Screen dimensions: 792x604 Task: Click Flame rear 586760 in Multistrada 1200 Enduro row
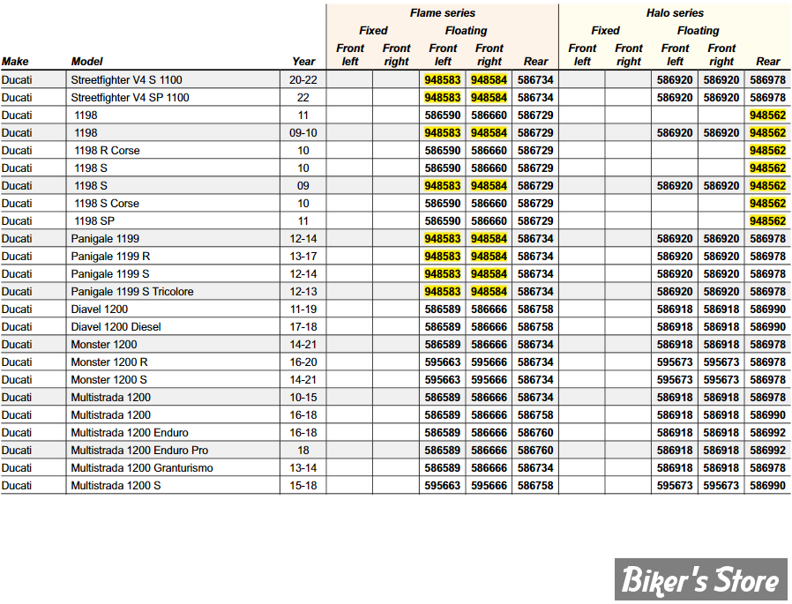point(535,433)
